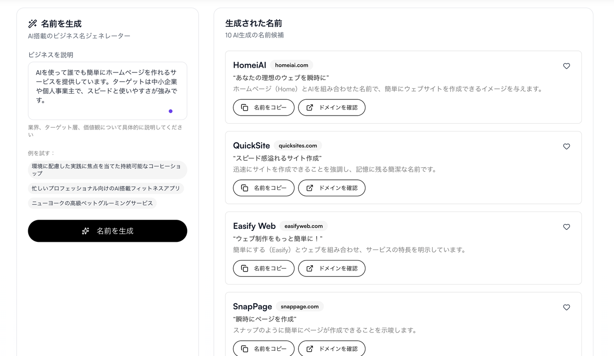Click the black 名前を生成 generate button

coord(107,231)
